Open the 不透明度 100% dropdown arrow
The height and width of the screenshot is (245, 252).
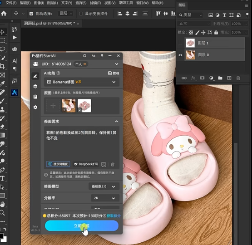246,24
